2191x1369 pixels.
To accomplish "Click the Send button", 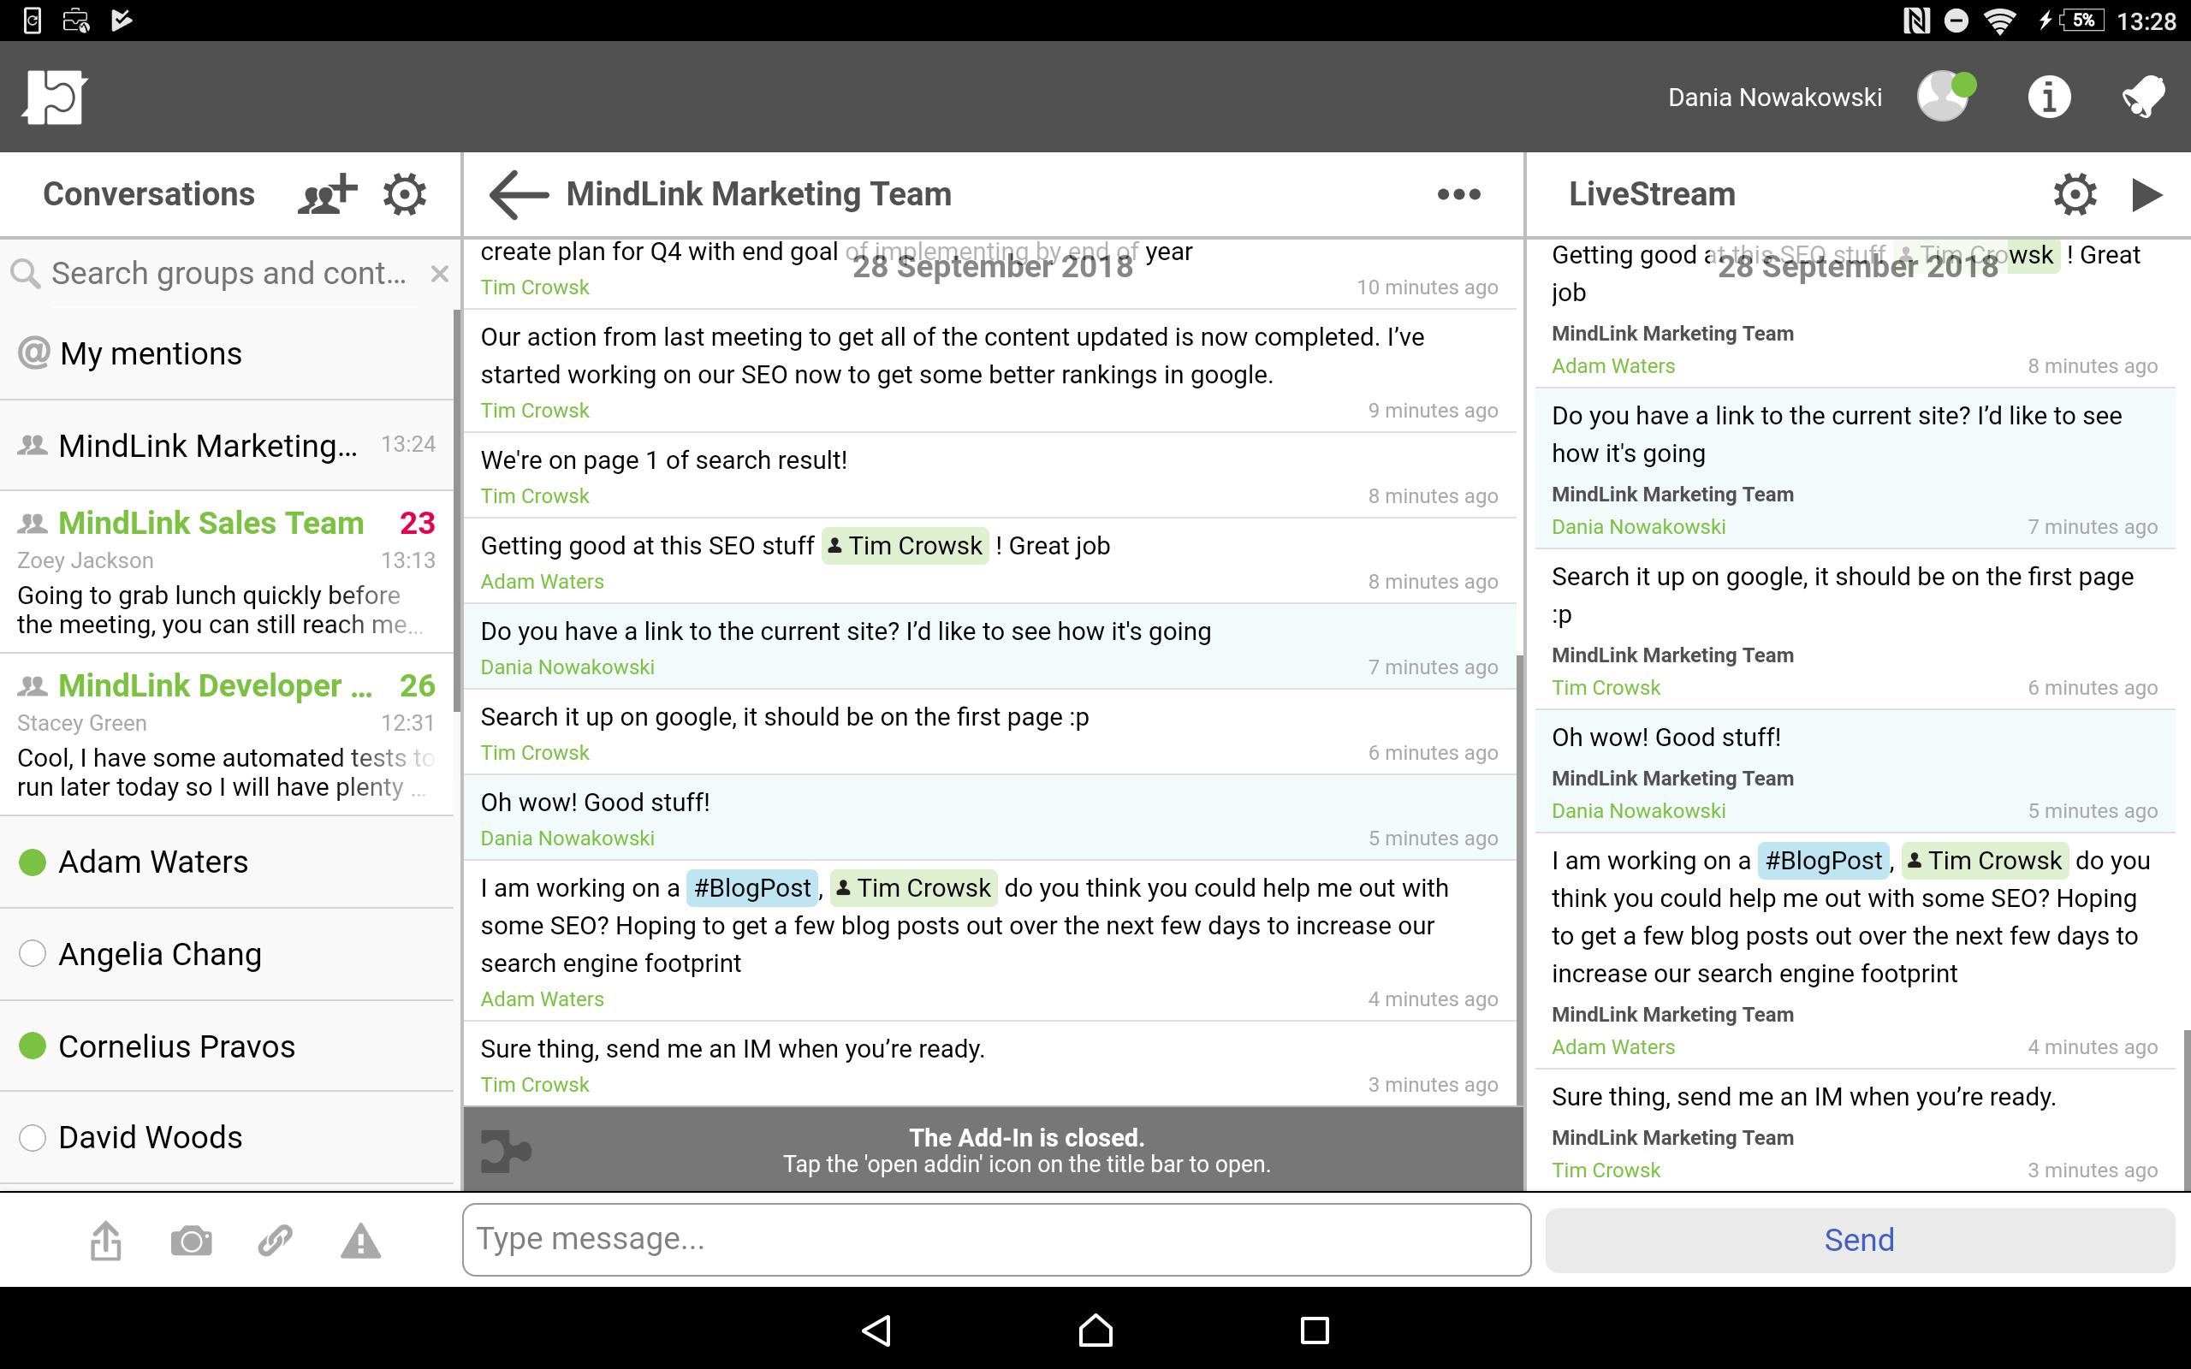I will click(1860, 1240).
